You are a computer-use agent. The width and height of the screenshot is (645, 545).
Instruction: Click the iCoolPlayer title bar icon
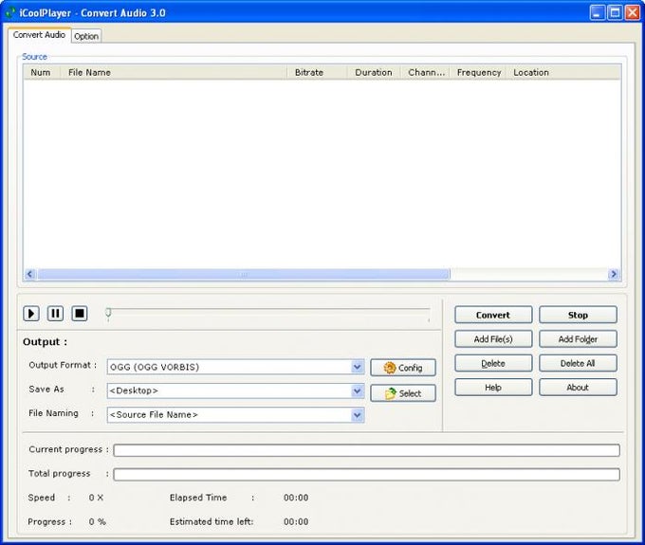pyautogui.click(x=10, y=12)
